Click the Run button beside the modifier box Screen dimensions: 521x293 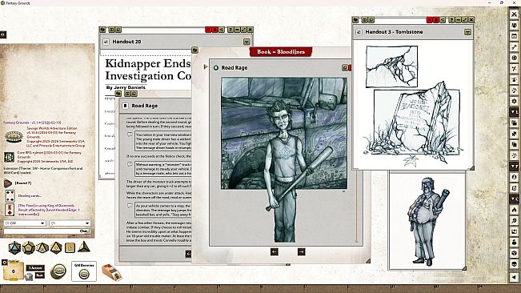click(x=39, y=275)
